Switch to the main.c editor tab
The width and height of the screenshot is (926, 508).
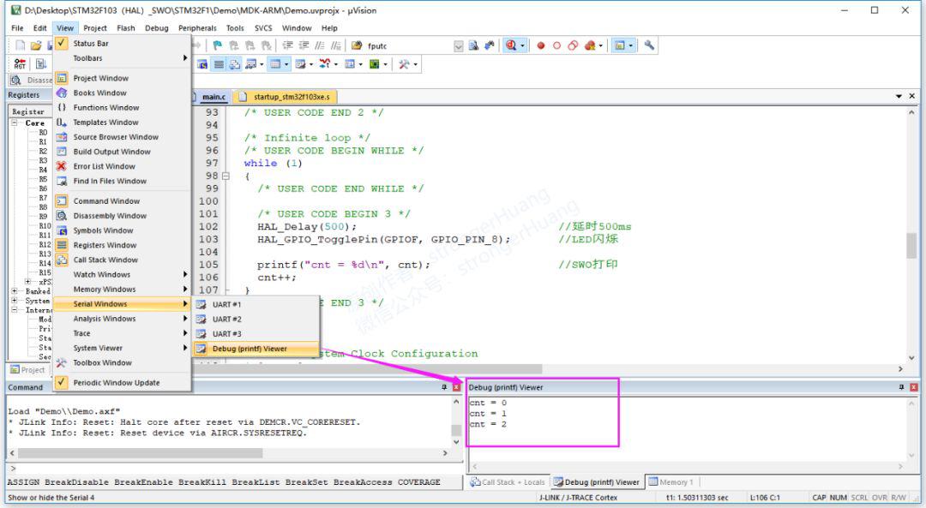tap(213, 97)
